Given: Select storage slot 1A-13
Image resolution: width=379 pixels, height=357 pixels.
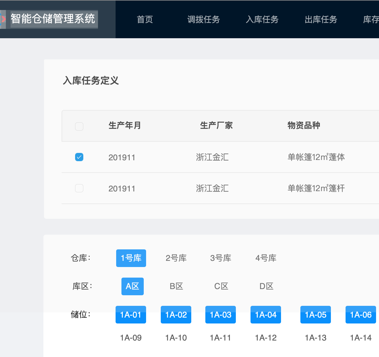Looking at the screenshot, I should pos(316,338).
